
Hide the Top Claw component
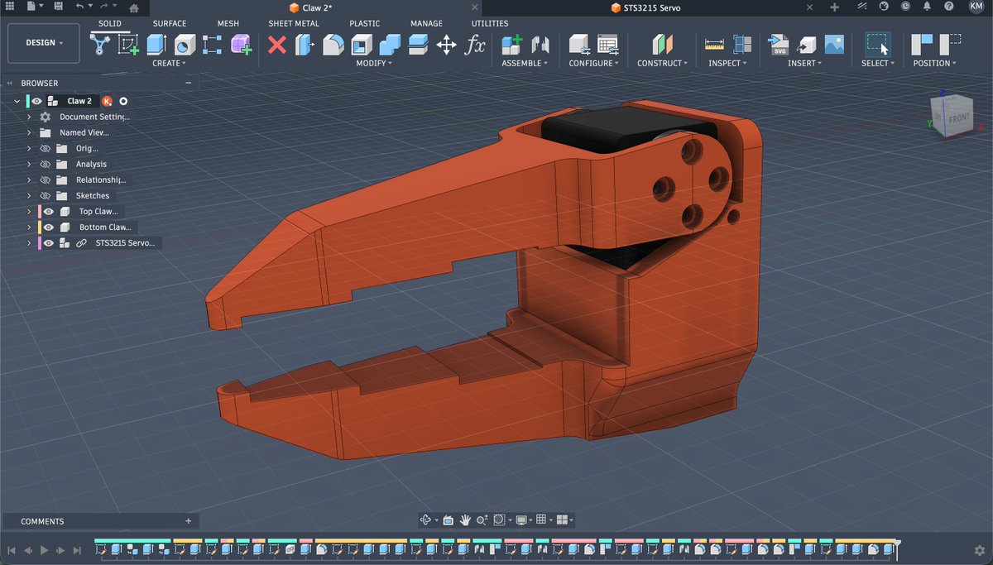coord(48,211)
